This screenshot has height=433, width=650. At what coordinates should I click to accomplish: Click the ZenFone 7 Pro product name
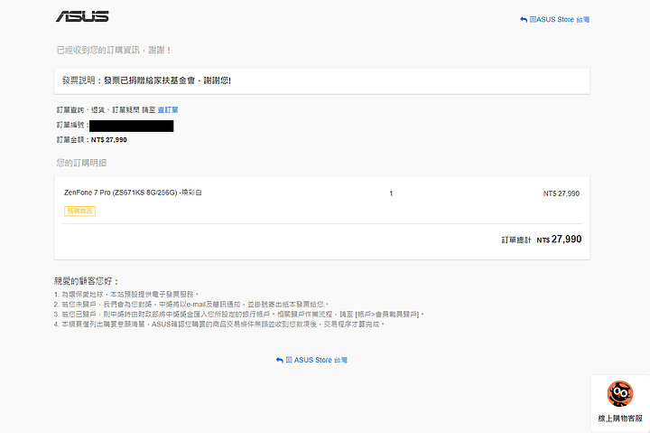(x=133, y=193)
